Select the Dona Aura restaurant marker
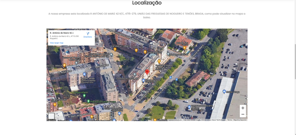The height and width of the screenshot is (135, 296). pos(136,50)
